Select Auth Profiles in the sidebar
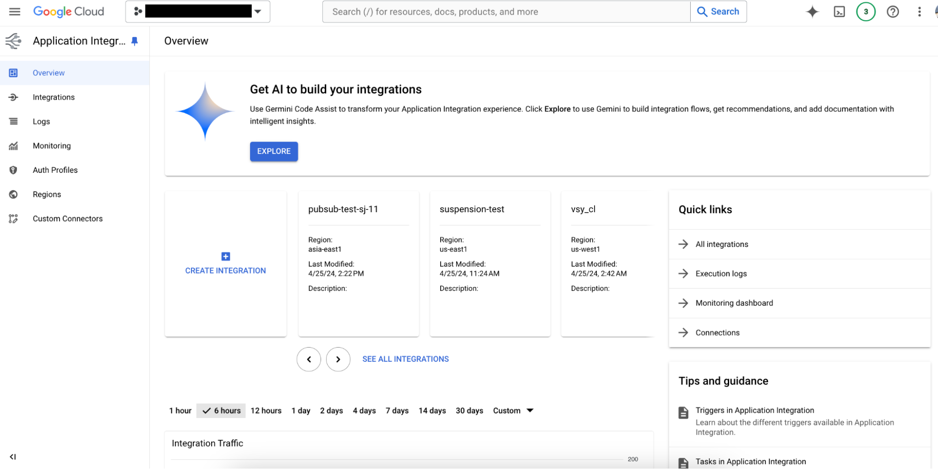938x469 pixels. 55,170
